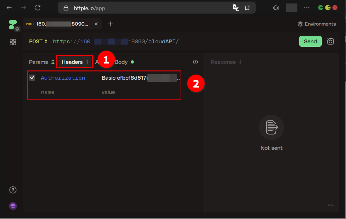Click the empty header name field

(x=48, y=92)
